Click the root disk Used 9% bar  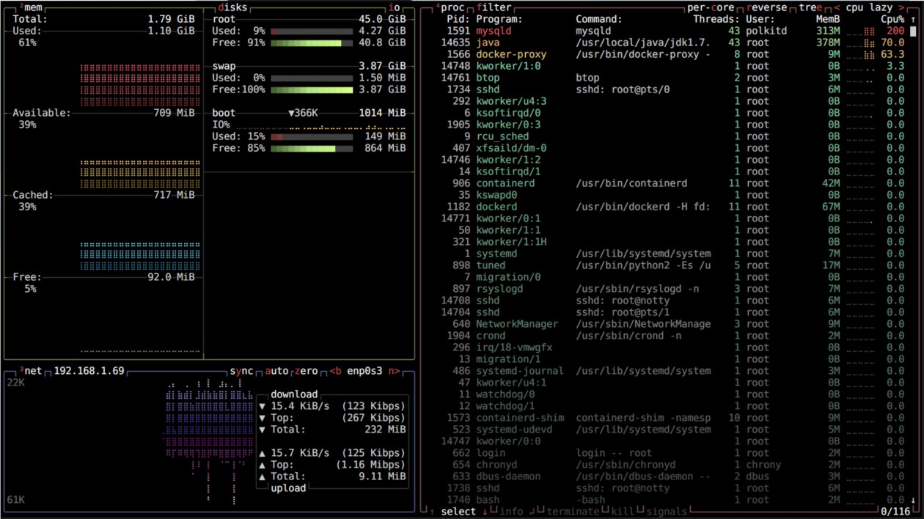(312, 32)
